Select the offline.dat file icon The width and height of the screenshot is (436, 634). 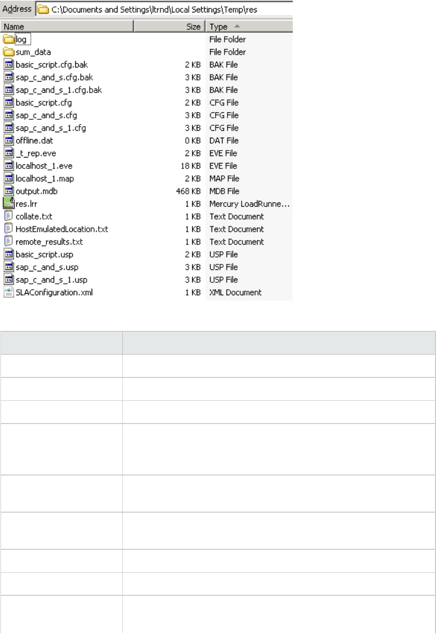[x=9, y=141]
